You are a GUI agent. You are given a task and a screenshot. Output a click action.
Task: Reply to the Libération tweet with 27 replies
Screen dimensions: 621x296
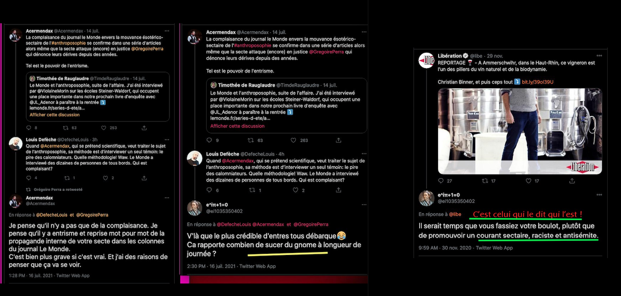441,181
